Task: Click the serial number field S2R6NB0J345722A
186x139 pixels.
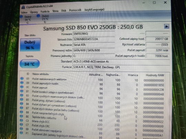Action: coord(94,39)
